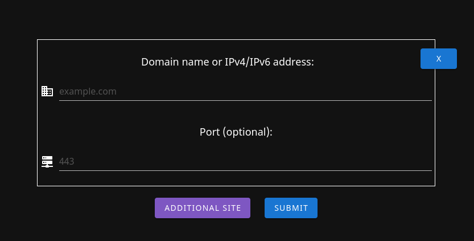Click the Domain name or IPv4/IPv6 address label
Image resolution: width=474 pixels, height=241 pixels.
[228, 62]
